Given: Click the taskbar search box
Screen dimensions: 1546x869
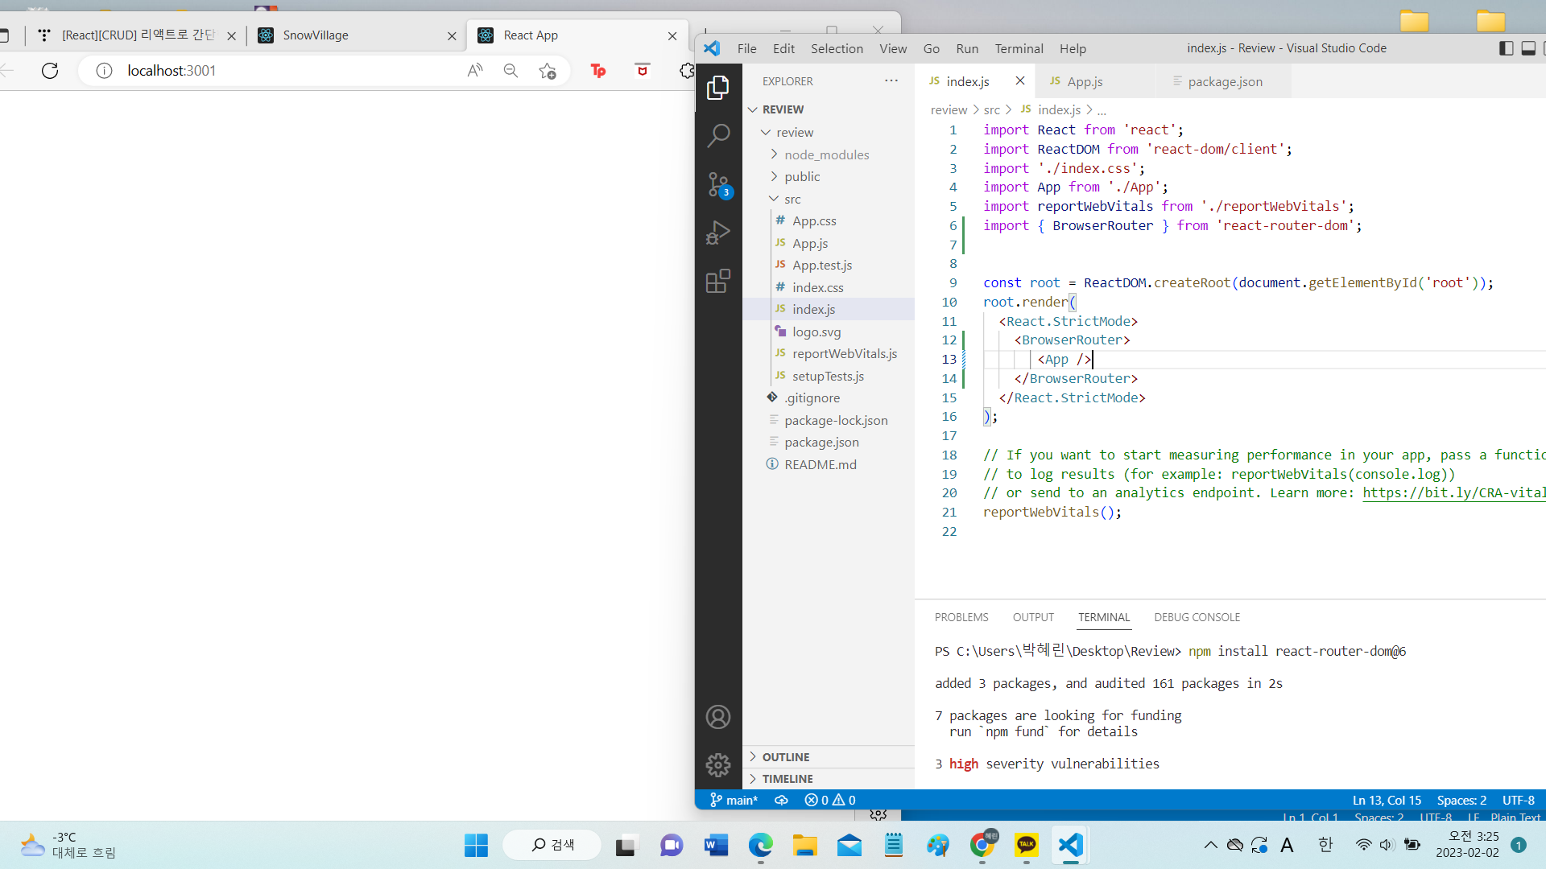Looking at the screenshot, I should [x=552, y=845].
